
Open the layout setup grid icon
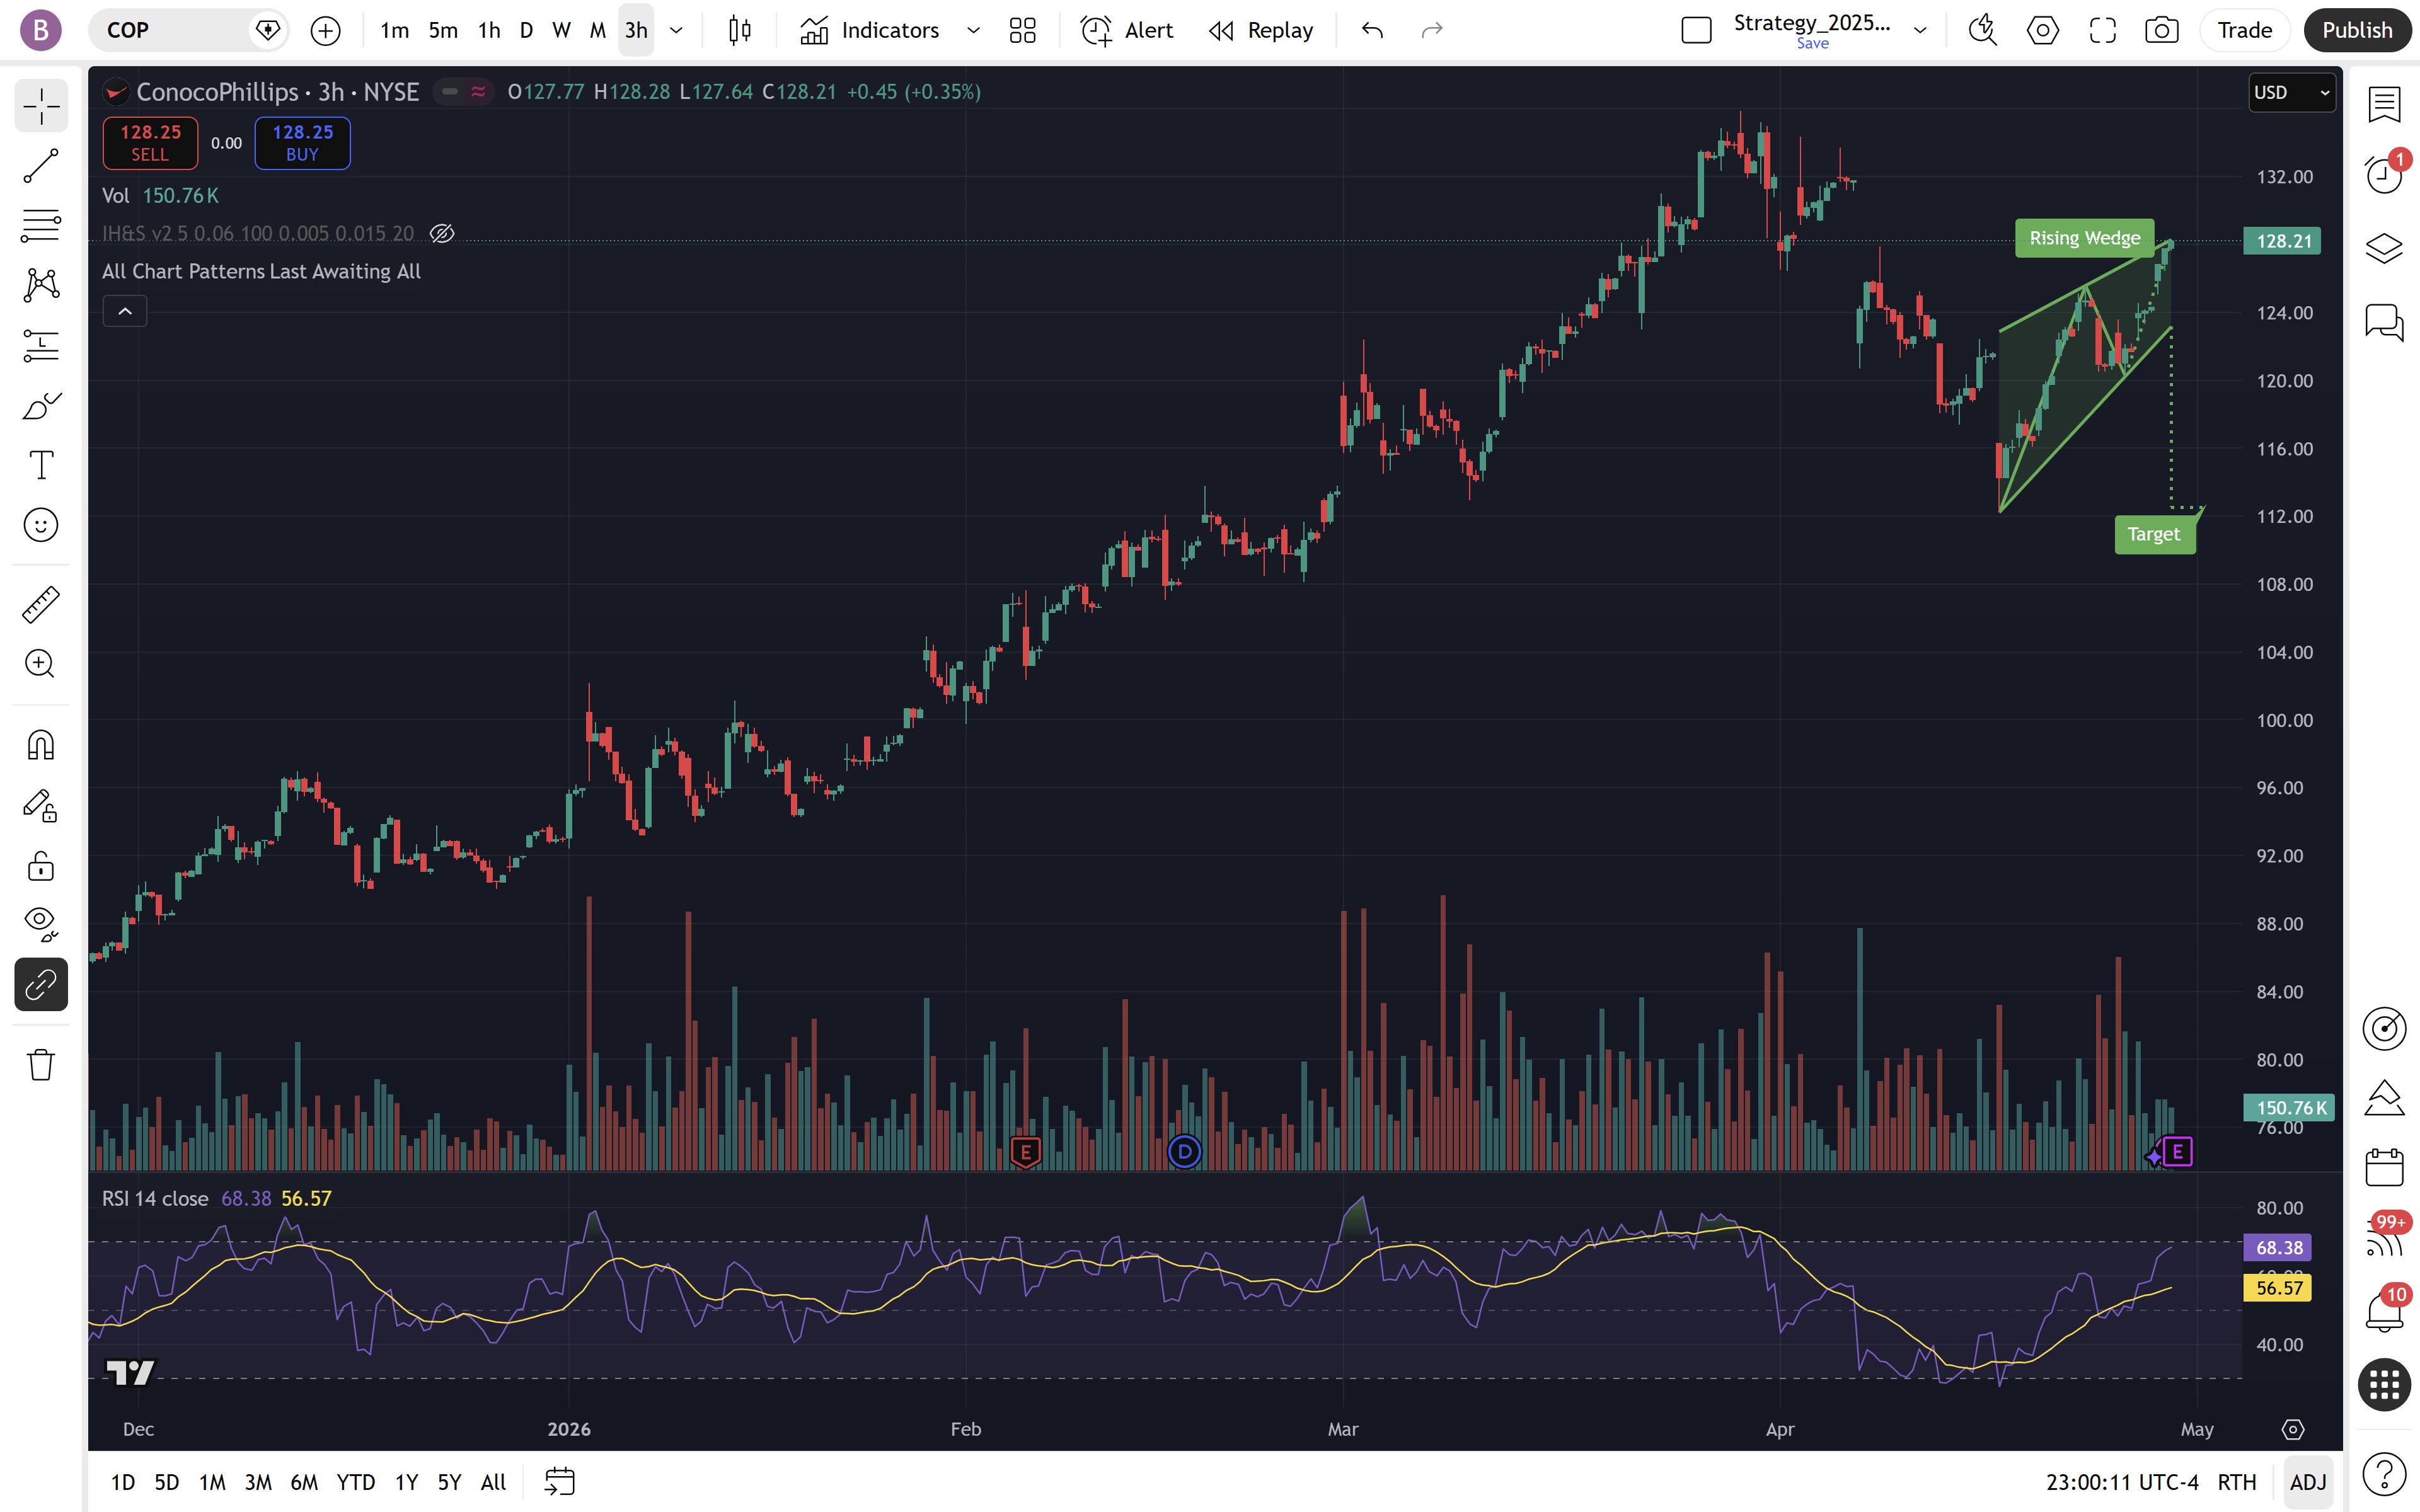[1022, 30]
